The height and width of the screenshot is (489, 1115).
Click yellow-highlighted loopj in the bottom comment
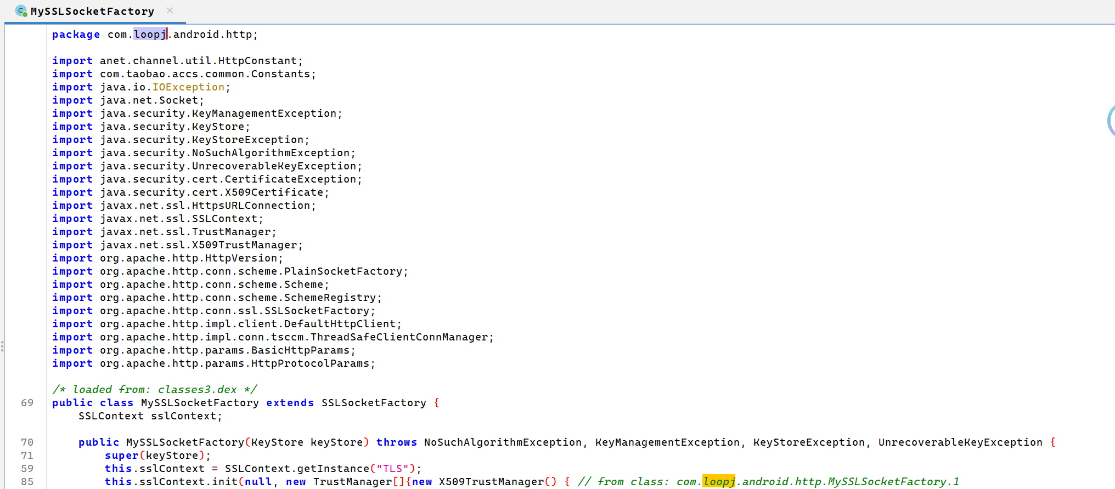coord(718,481)
